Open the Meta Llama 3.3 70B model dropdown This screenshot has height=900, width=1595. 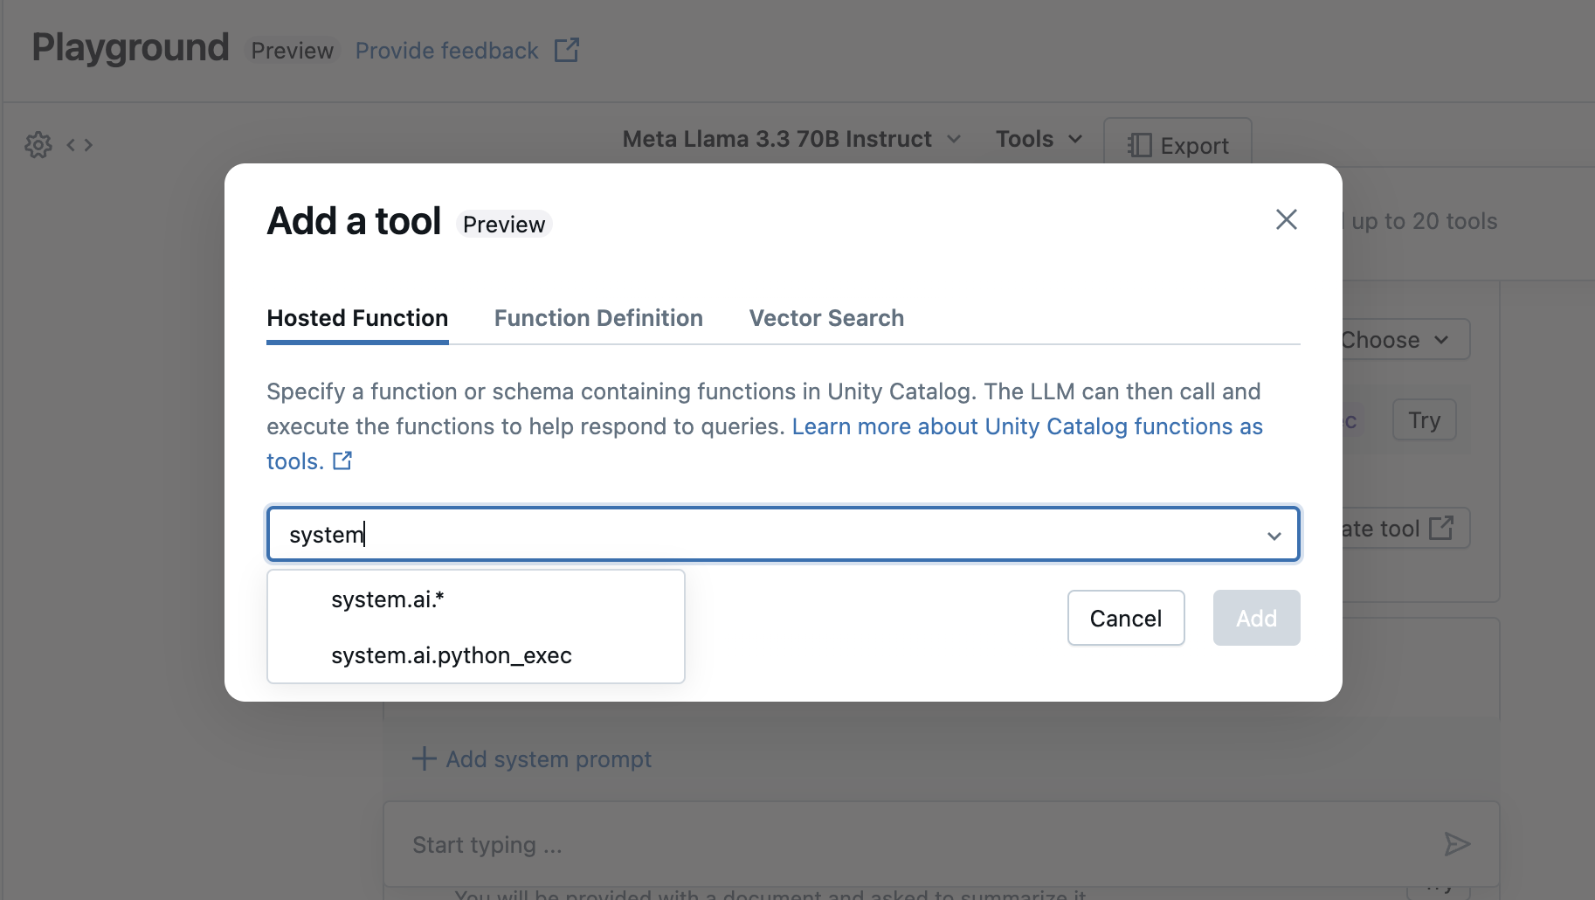coord(791,139)
